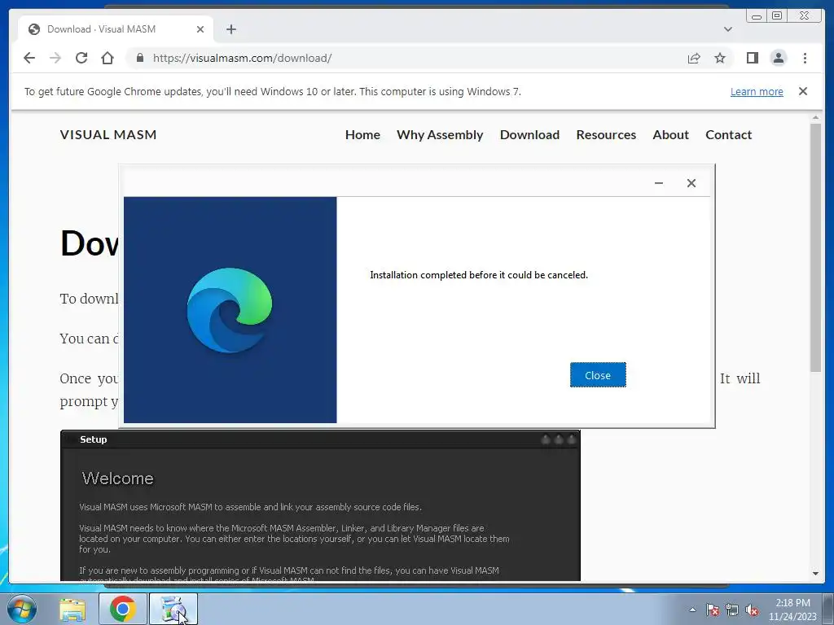
Task: Open Chrome three-dot menu
Action: click(805, 58)
